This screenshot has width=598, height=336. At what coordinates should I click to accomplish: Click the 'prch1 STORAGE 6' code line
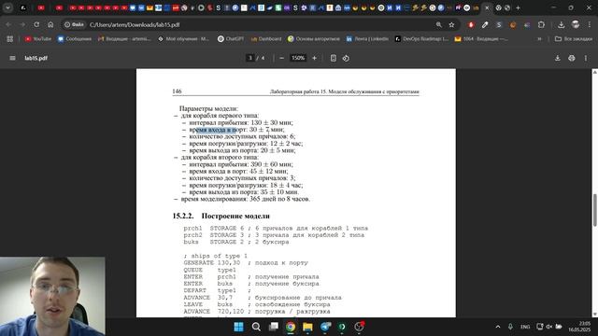(x=276, y=228)
